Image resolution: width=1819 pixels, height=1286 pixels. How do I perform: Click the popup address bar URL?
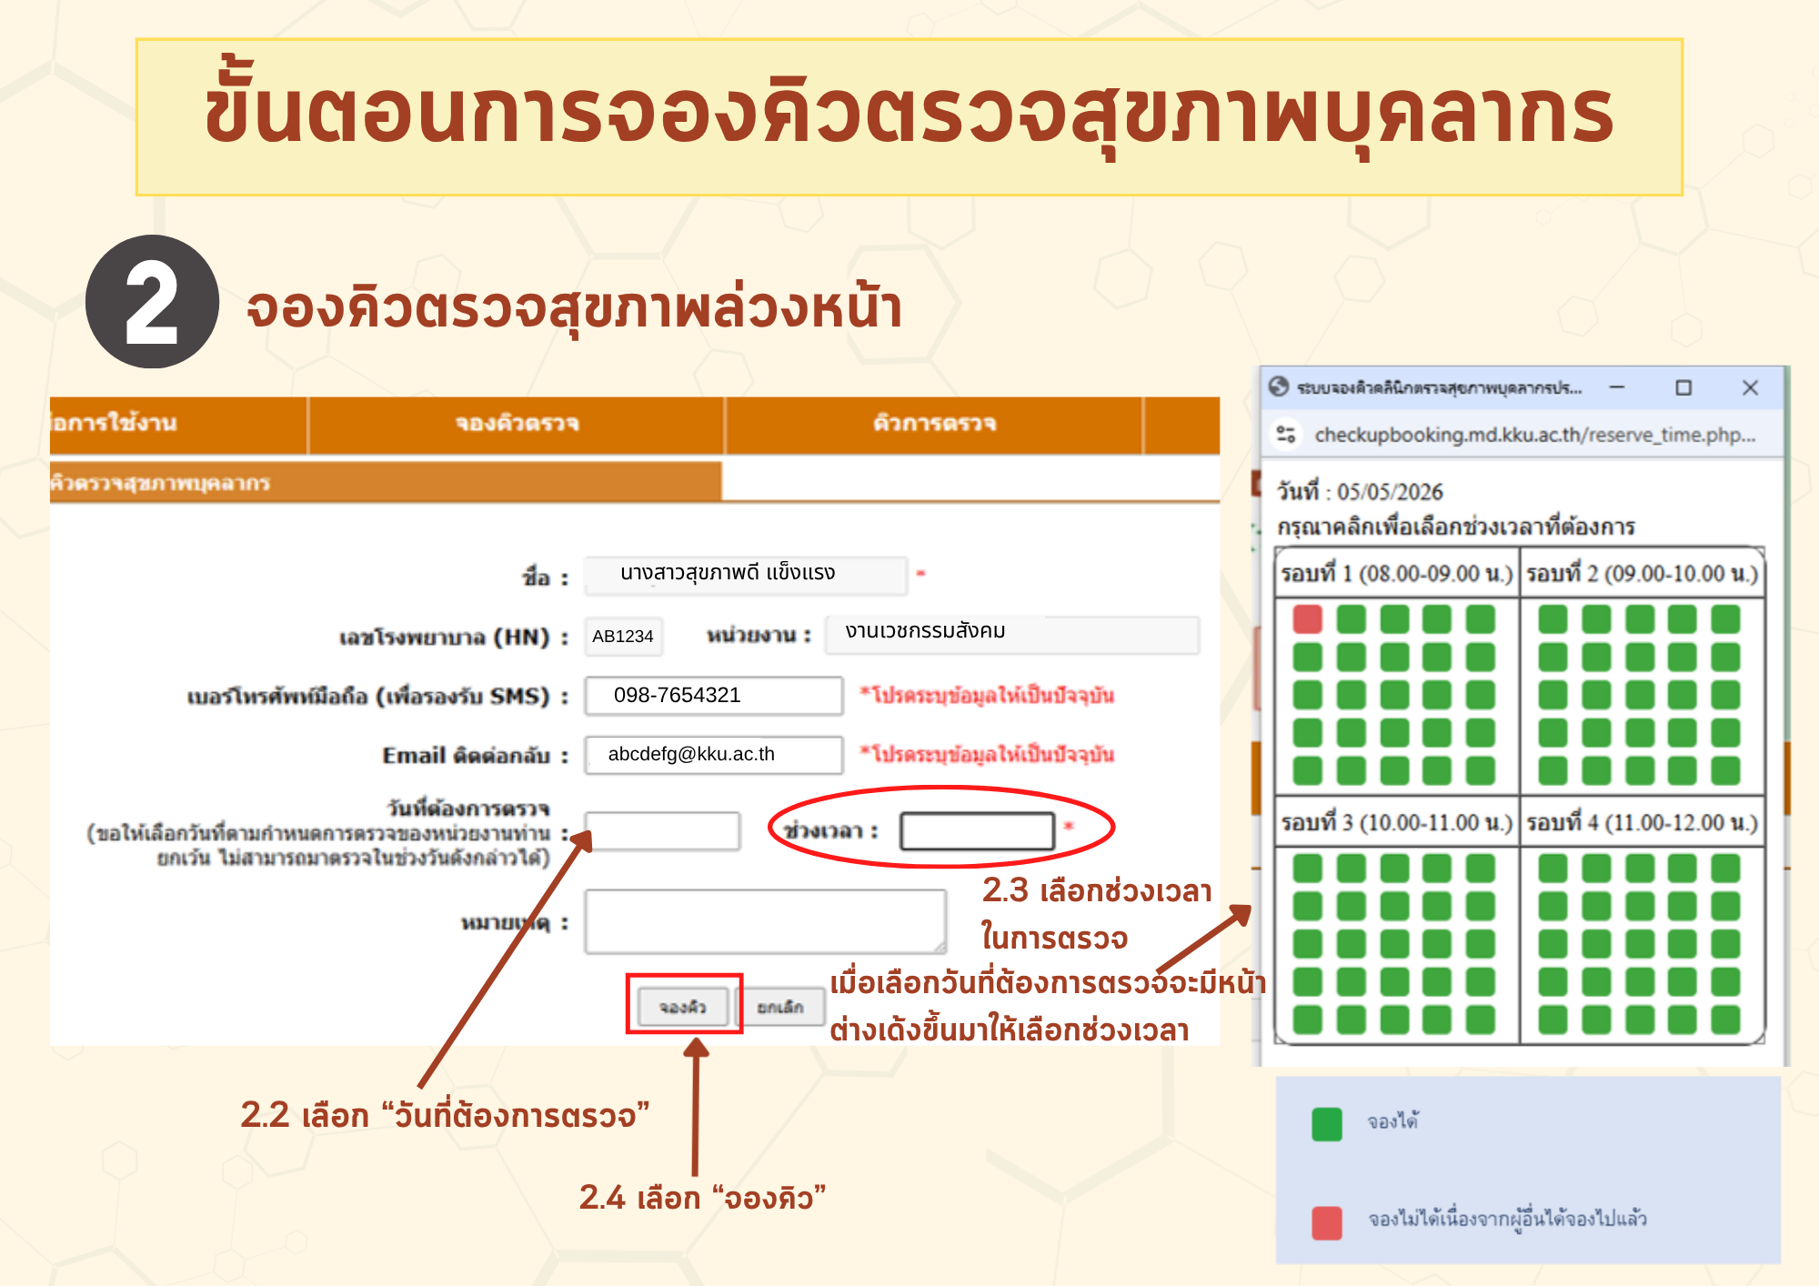[1534, 435]
